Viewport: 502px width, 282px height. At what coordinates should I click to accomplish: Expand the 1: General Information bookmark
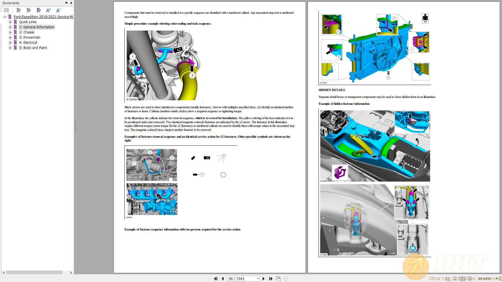click(x=10, y=27)
